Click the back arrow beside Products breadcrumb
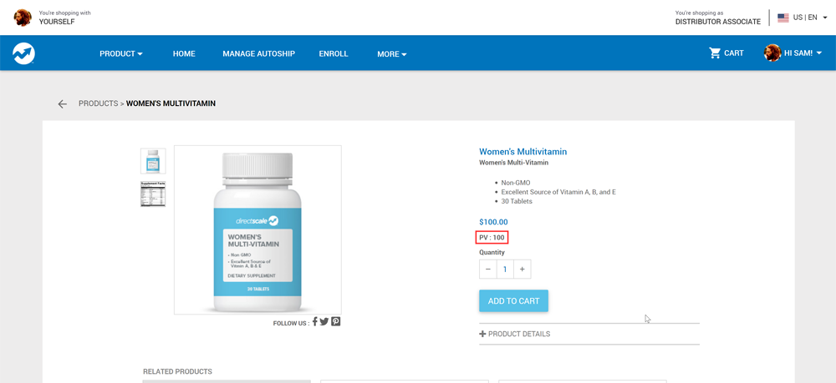 point(63,103)
